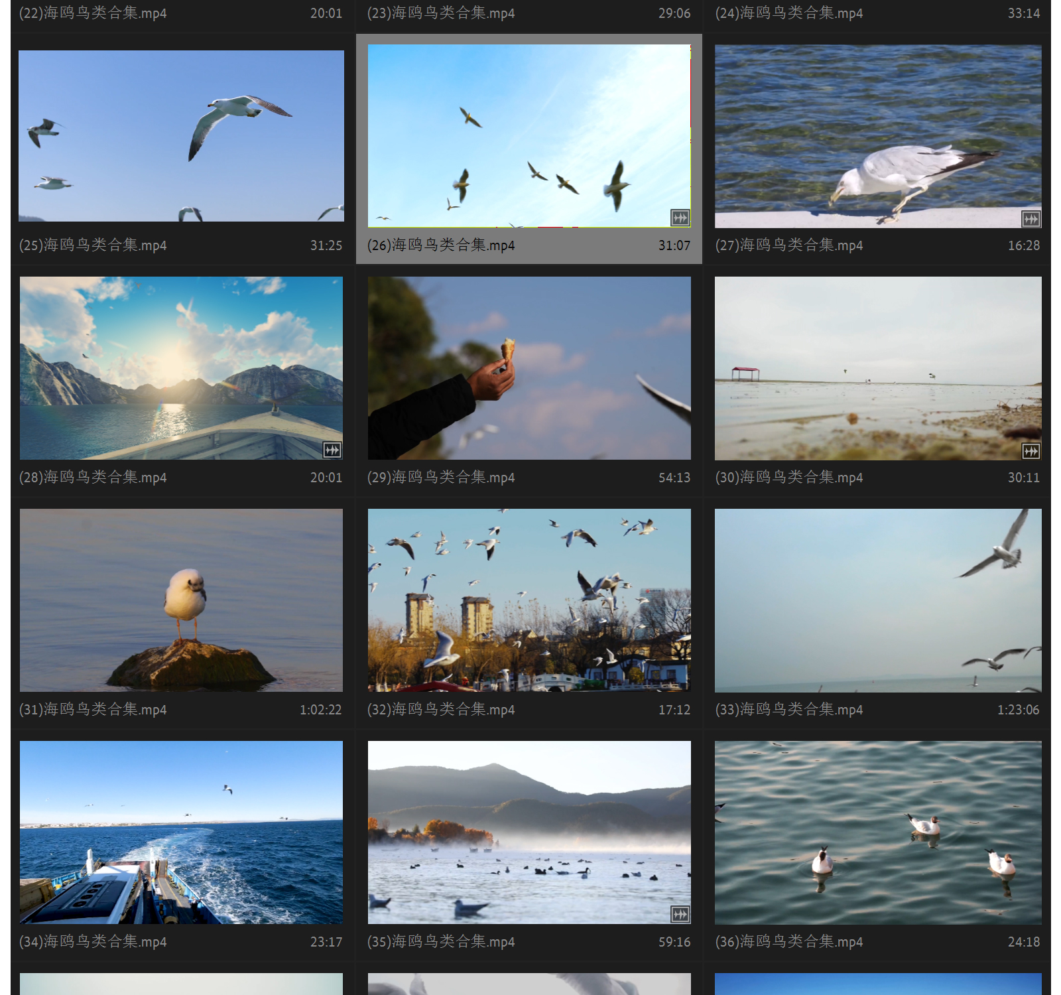Select the (25) seagulls in blue sky thumbnail
1061x995 pixels.
click(181, 136)
